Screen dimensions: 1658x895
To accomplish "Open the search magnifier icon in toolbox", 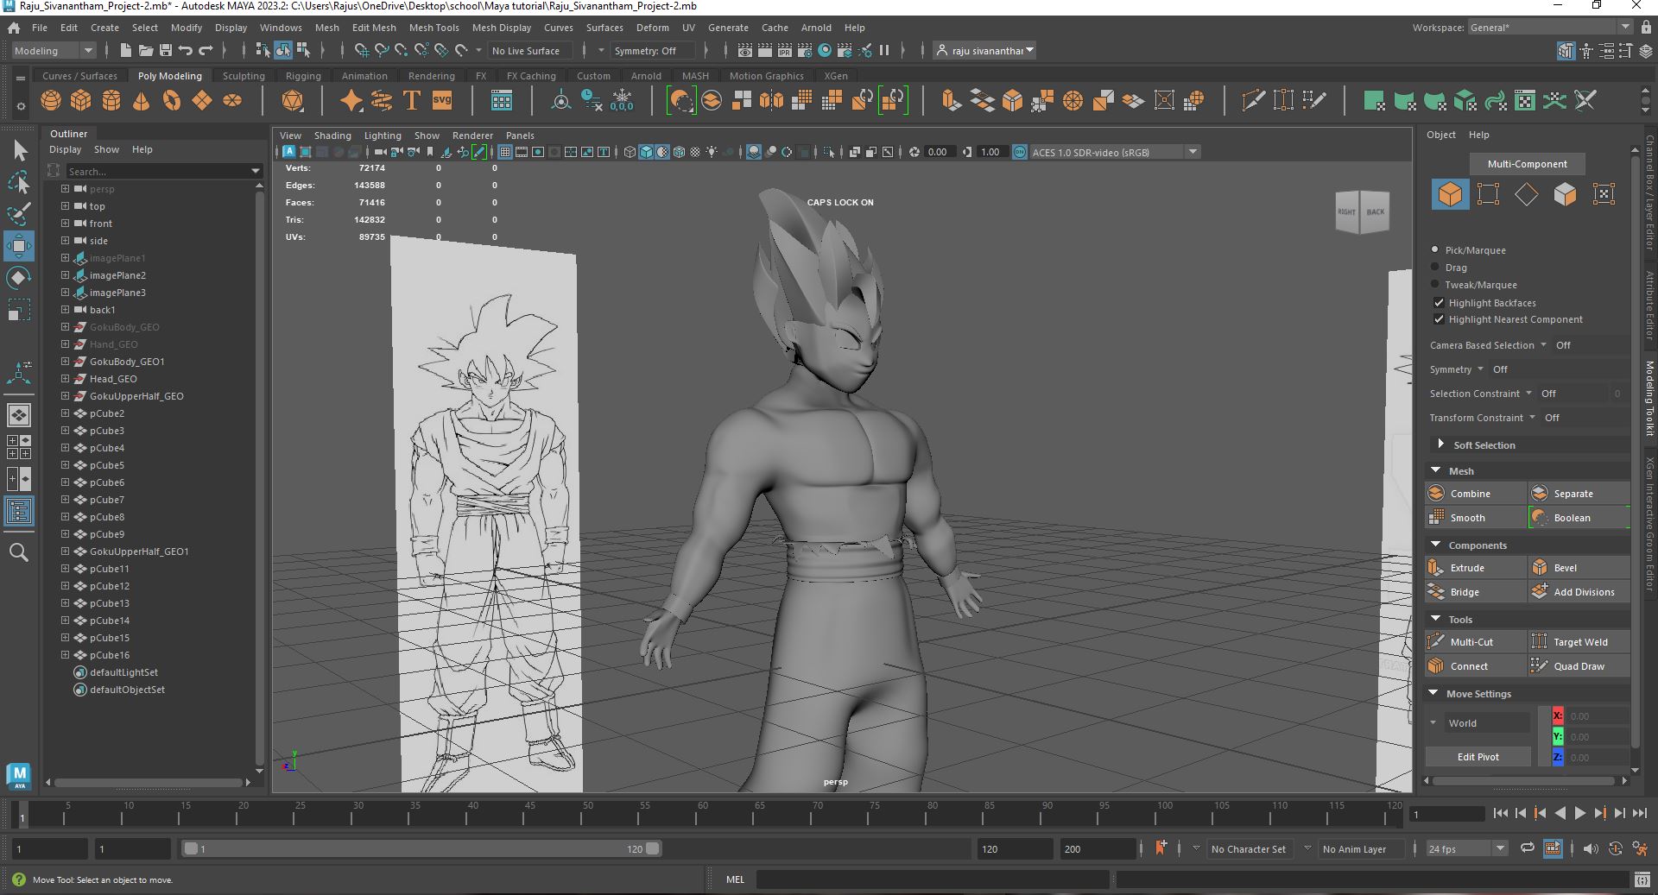I will [19, 552].
